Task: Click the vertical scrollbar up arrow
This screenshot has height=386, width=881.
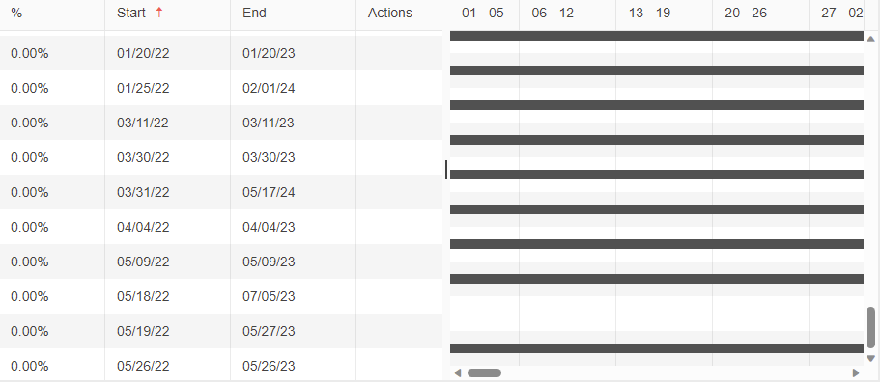Action: [x=871, y=40]
